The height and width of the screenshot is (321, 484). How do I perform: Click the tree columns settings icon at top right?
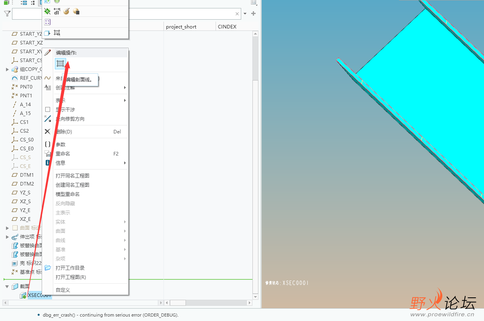254,2
